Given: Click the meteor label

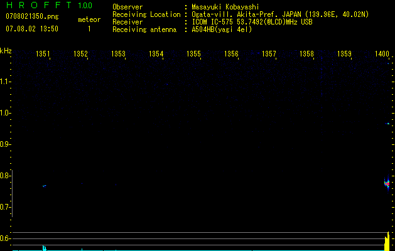Looking at the screenshot, I should tap(89, 19).
